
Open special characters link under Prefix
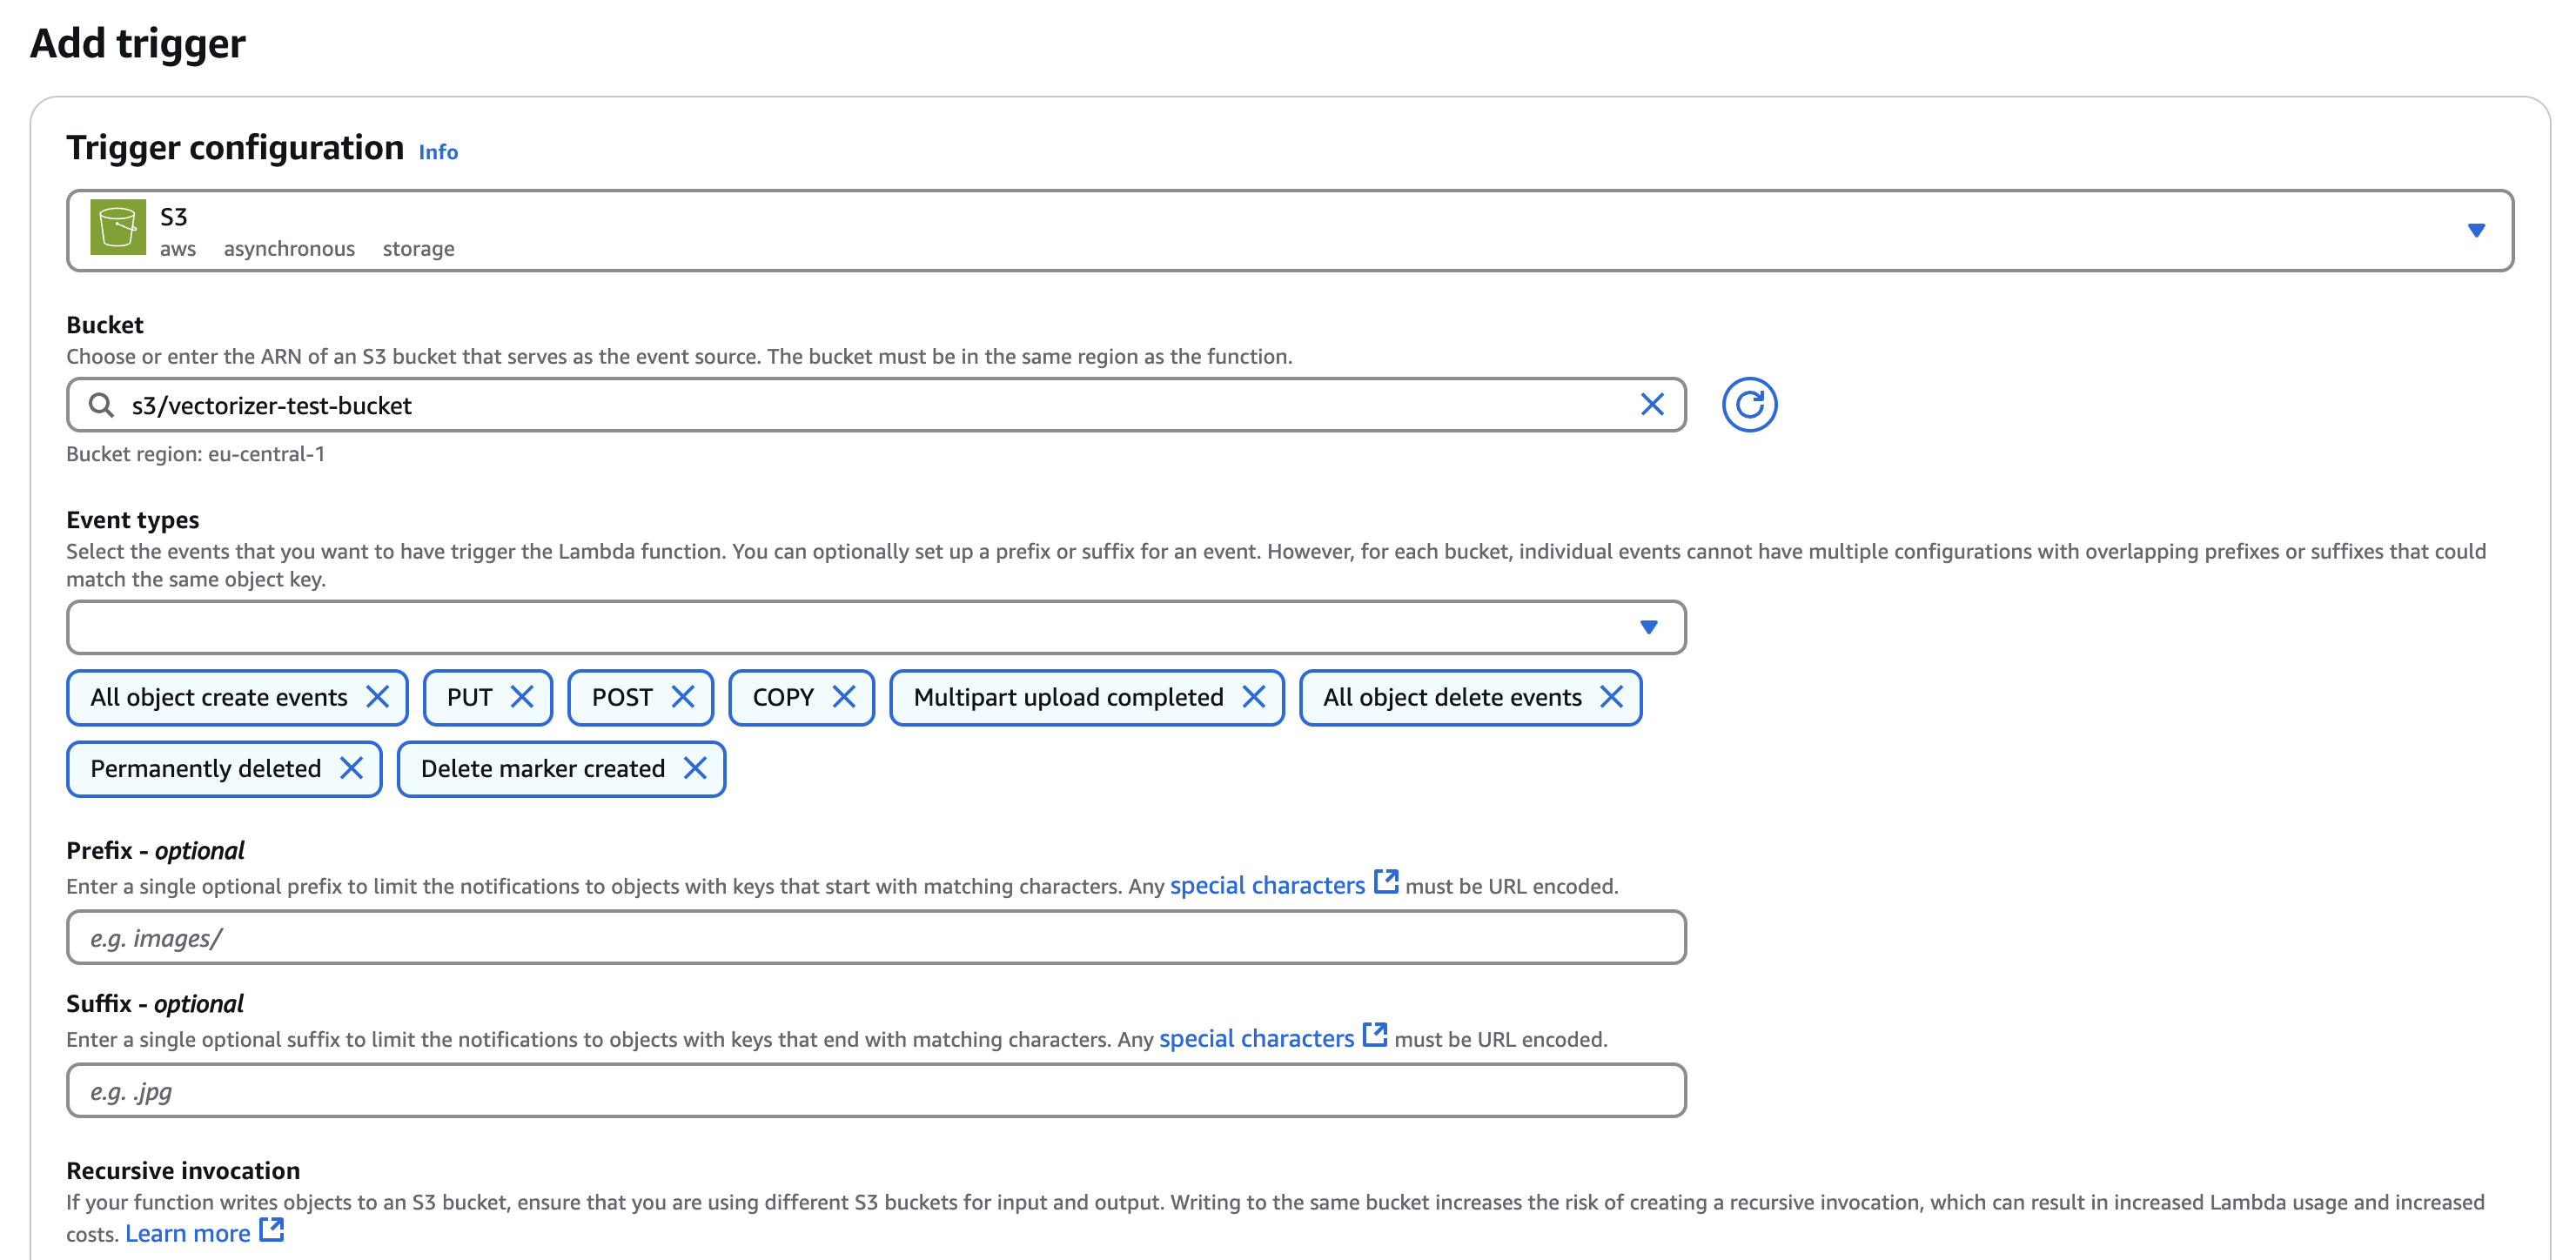(x=1267, y=886)
